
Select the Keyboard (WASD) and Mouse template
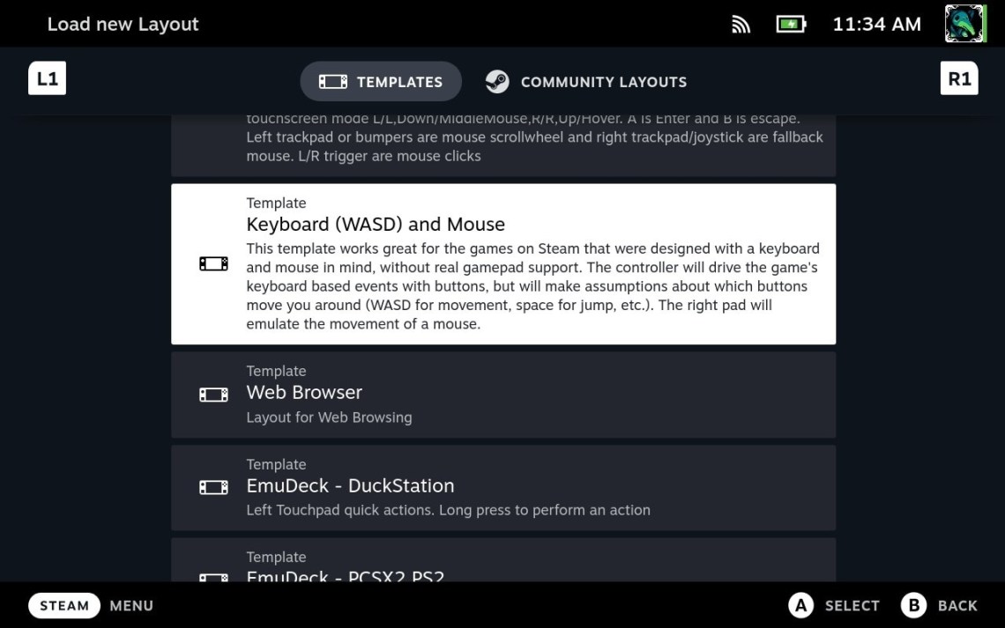pos(503,263)
